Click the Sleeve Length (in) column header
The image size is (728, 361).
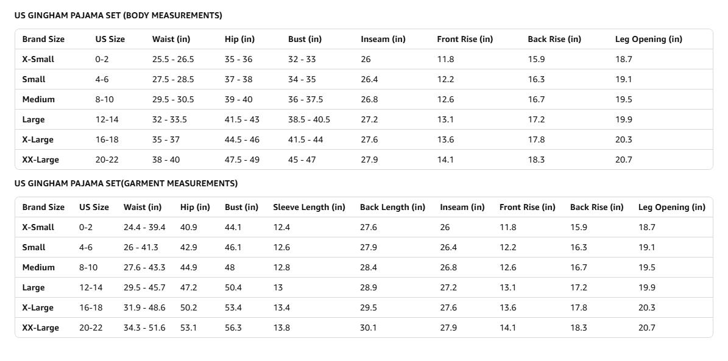tap(309, 208)
